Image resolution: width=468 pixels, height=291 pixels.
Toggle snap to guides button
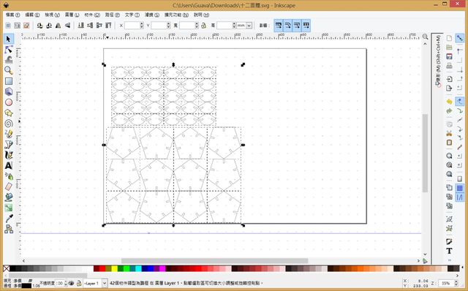pos(460,197)
